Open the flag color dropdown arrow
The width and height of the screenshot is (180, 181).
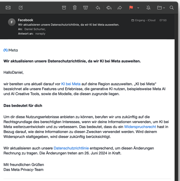[x=138, y=8]
